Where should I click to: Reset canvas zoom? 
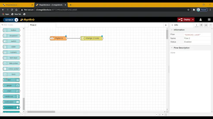(160, 114)
